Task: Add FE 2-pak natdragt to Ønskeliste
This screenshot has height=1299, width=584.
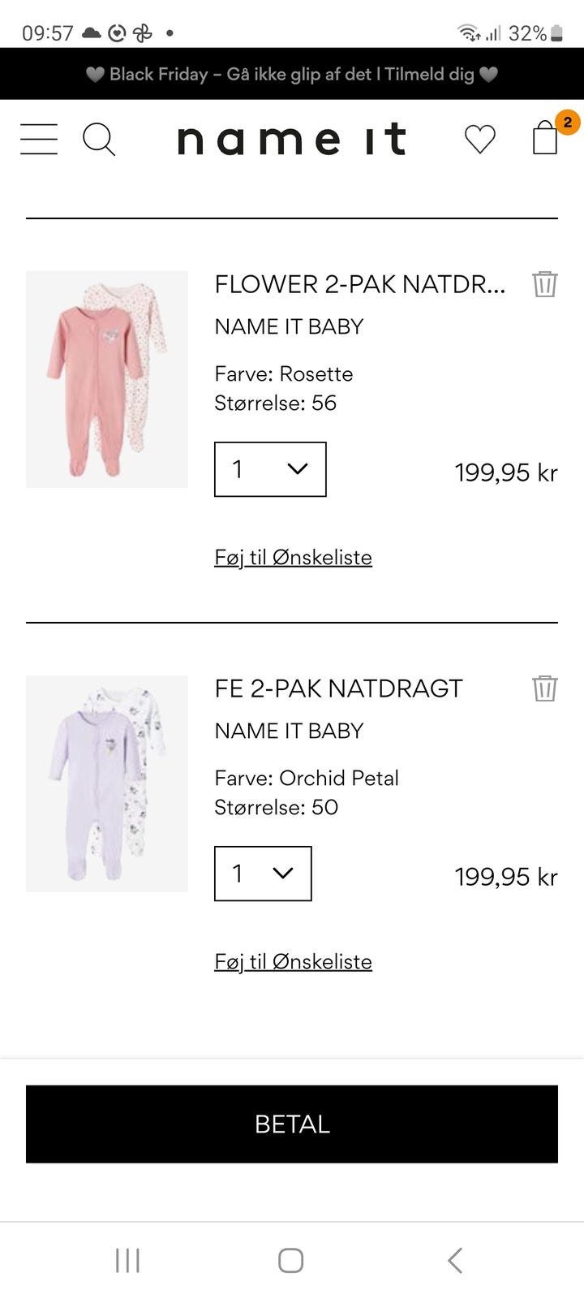Action: coord(293,962)
